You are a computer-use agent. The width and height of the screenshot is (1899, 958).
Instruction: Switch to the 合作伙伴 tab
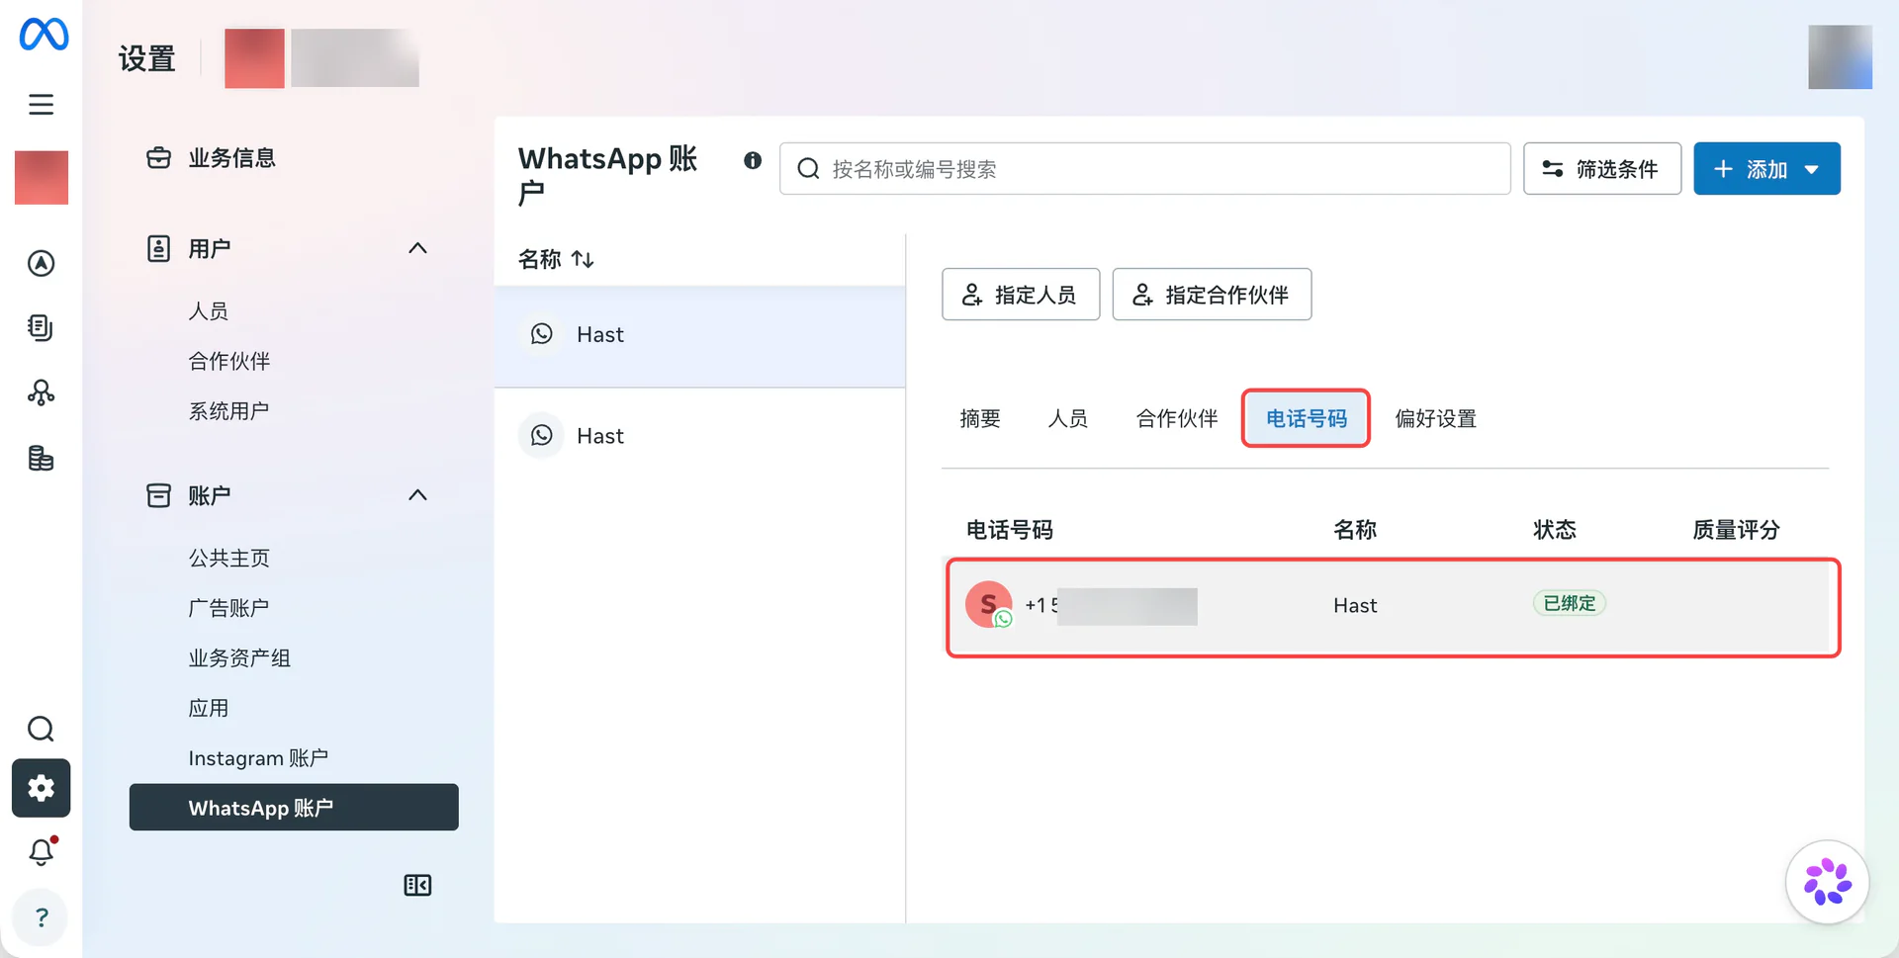click(1177, 419)
